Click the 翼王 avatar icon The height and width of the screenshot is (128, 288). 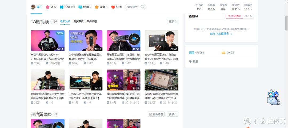pos(33,7)
